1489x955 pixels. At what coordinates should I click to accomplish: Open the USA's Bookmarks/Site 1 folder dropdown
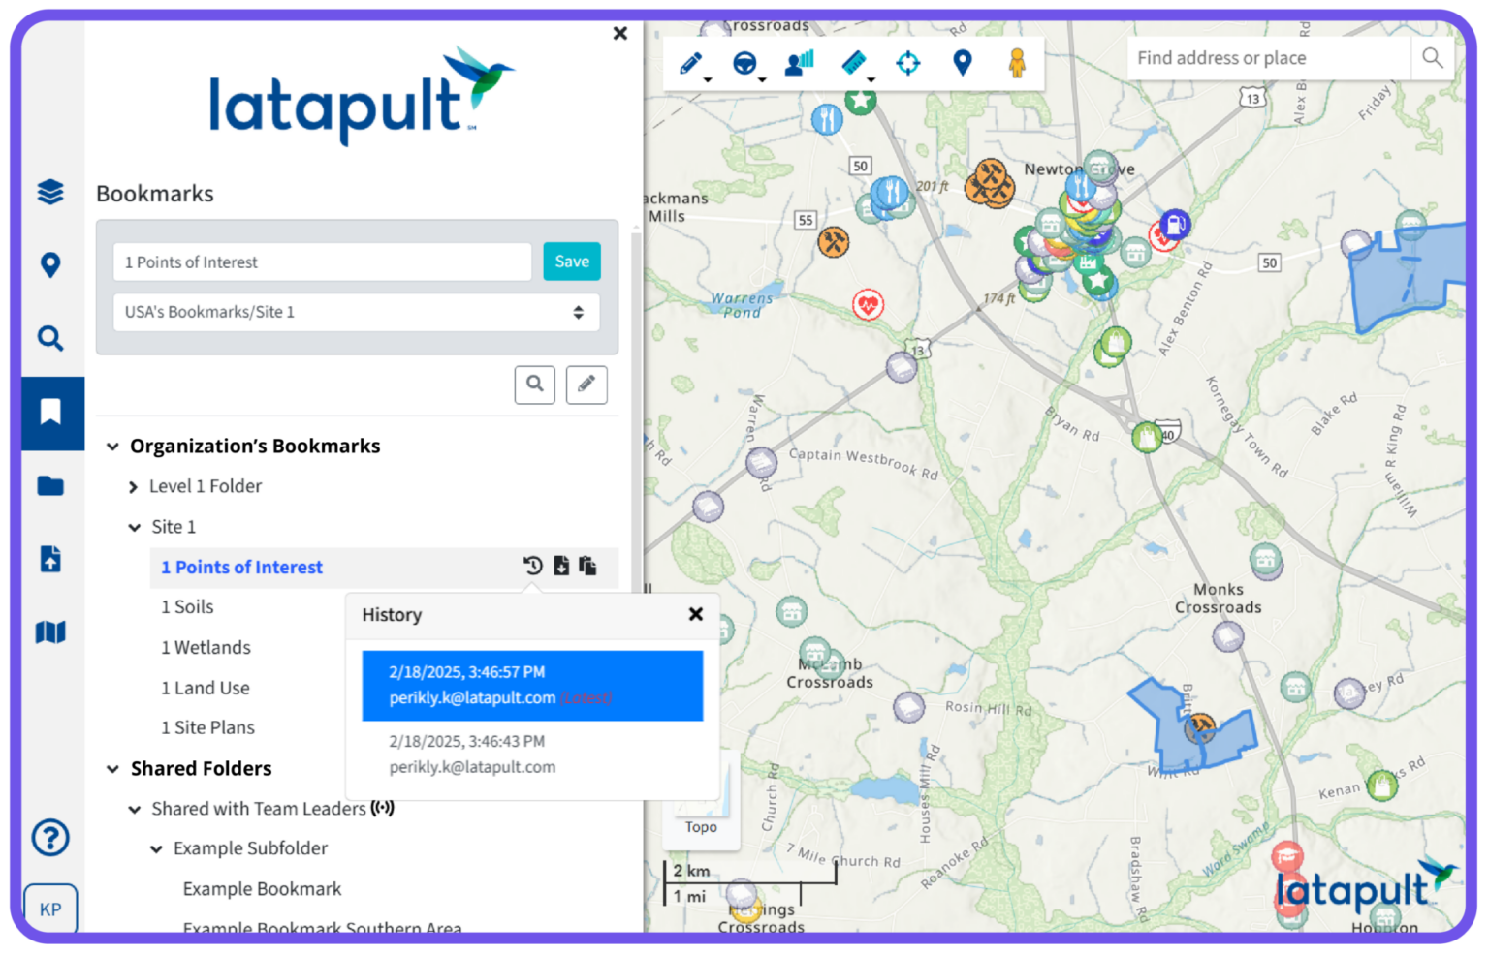pyautogui.click(x=357, y=313)
